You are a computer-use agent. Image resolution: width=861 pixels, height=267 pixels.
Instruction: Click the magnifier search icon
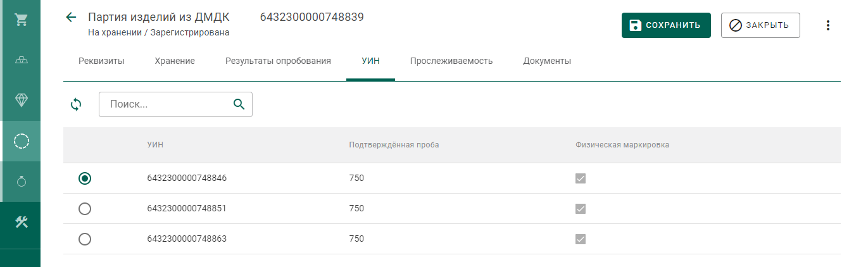239,104
